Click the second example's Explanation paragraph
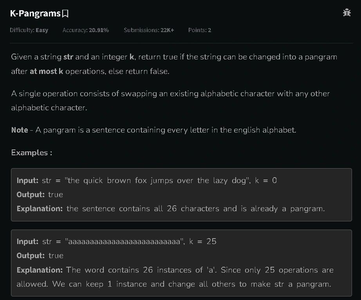The height and width of the screenshot is (300, 361). (x=175, y=277)
